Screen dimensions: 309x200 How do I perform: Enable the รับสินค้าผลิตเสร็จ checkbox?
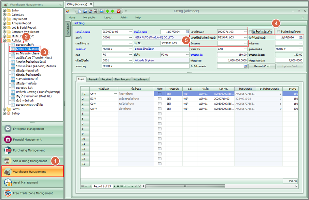[x=250, y=32]
